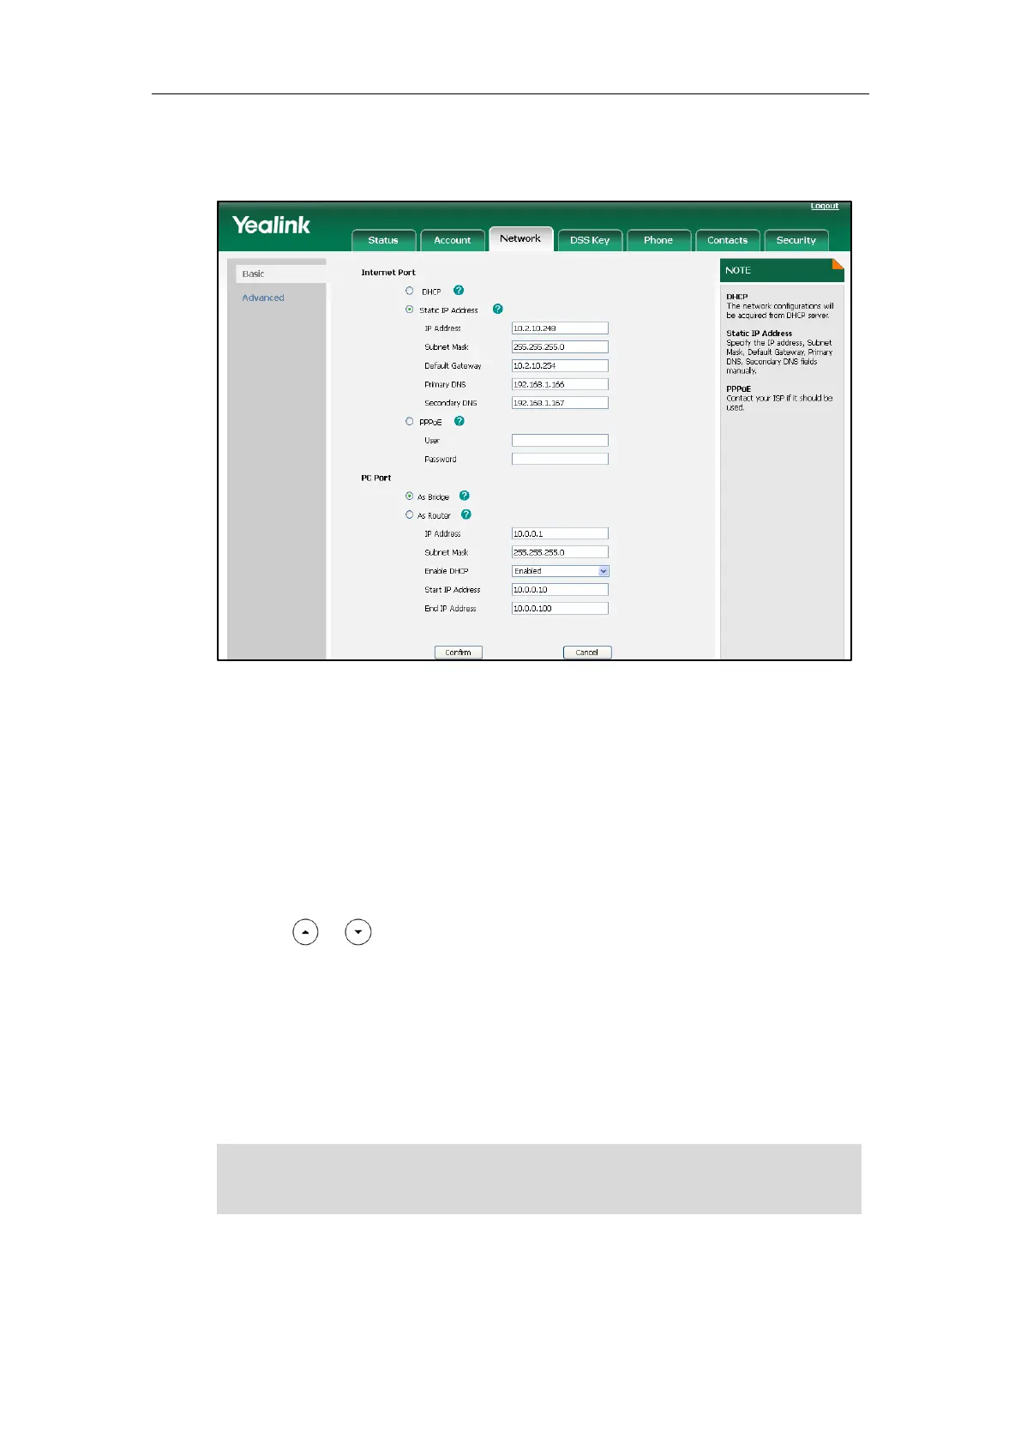The height and width of the screenshot is (1444, 1021).
Task: Open the Advanced sidebar section
Action: pyautogui.click(x=263, y=298)
